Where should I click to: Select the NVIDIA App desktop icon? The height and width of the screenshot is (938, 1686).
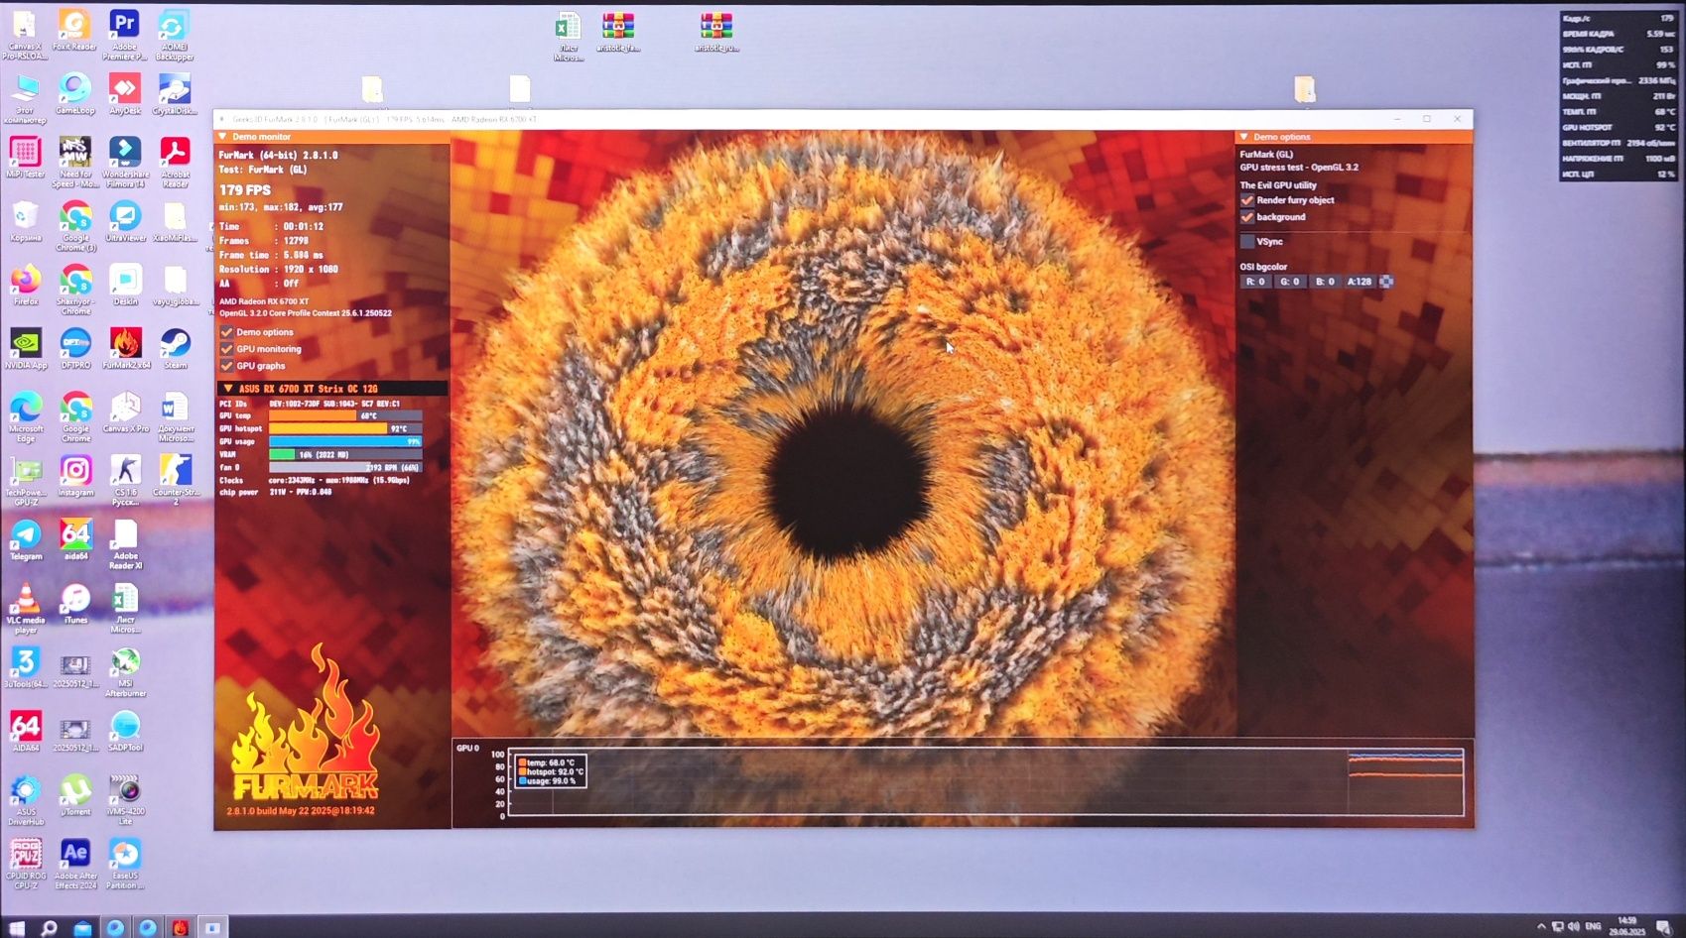[x=25, y=348]
